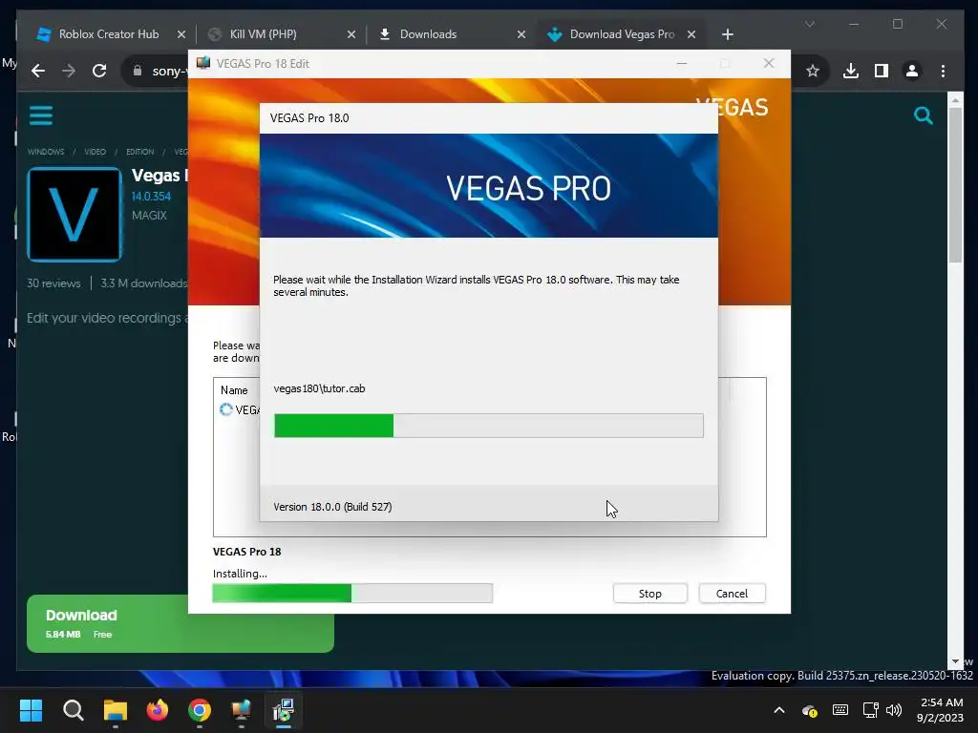Switch to the Downloads browser tab
The height and width of the screenshot is (733, 978).
(x=428, y=34)
